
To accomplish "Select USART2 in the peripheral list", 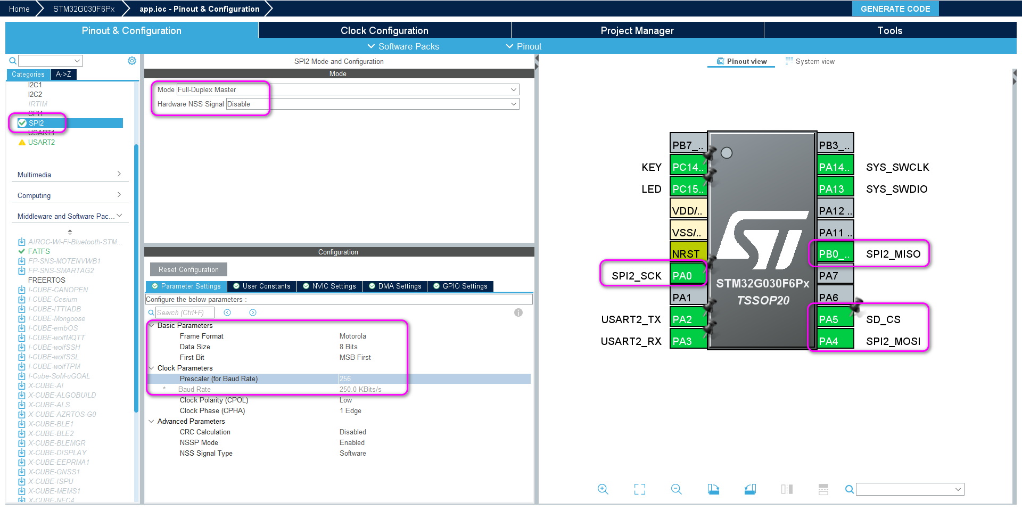I will (x=42, y=142).
